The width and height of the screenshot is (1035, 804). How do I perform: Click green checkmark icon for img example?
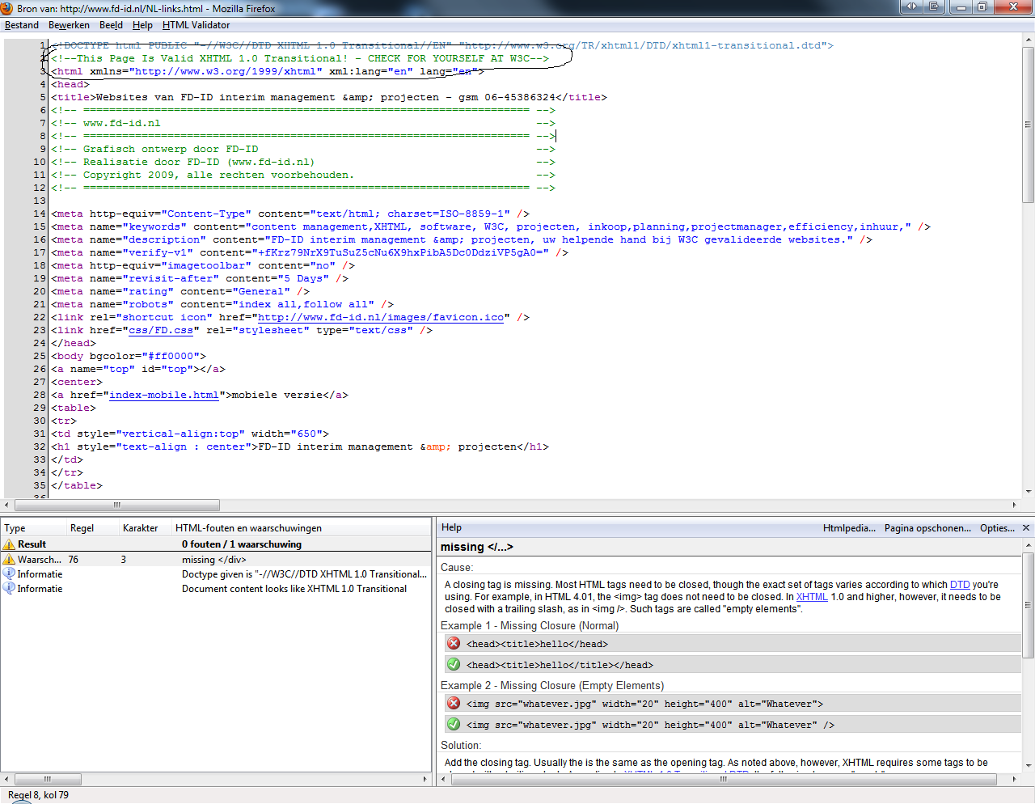point(454,724)
